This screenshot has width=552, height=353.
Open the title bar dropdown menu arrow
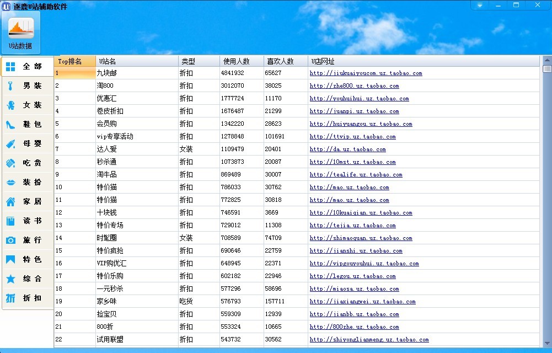(480, 6)
